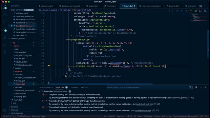210x118 pixels.
Task: Open the editor More Actions menu
Action: [x=205, y=6]
